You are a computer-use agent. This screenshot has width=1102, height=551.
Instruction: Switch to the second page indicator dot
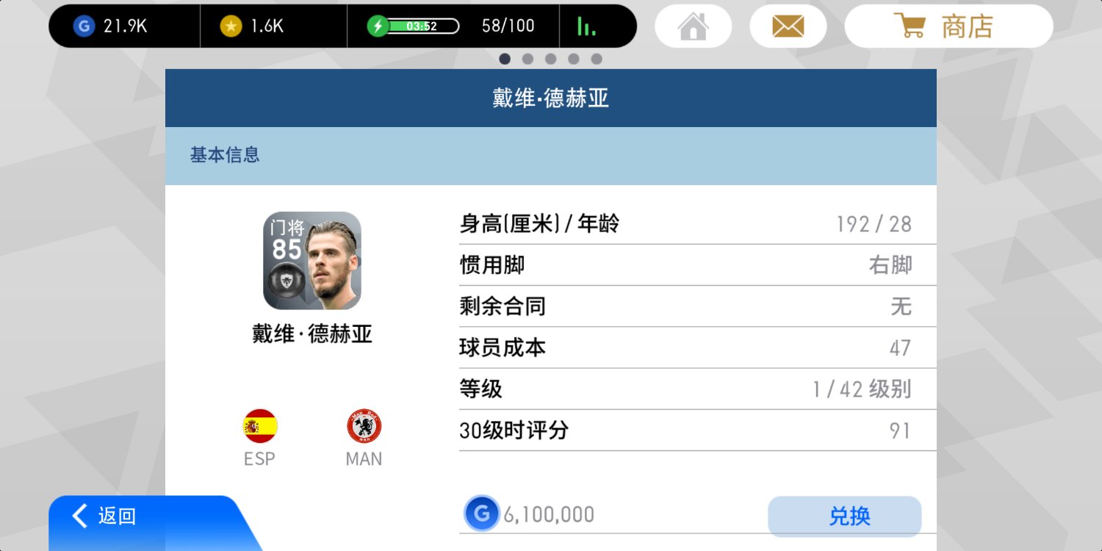pos(527,59)
